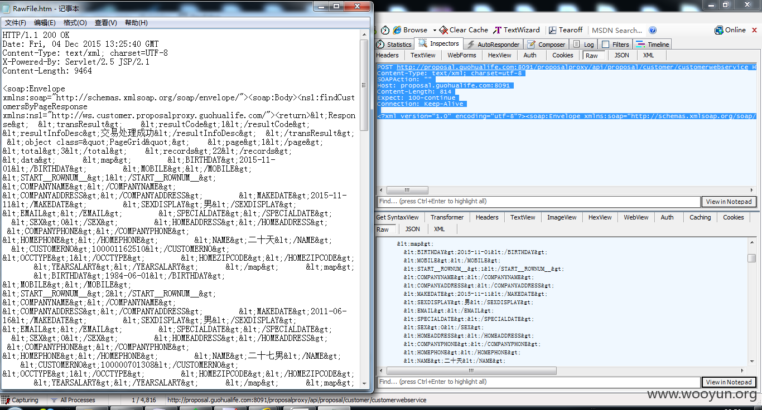Viewport: 762px width, 410px height.
Task: Open the Composer tab
Action: coord(546,45)
